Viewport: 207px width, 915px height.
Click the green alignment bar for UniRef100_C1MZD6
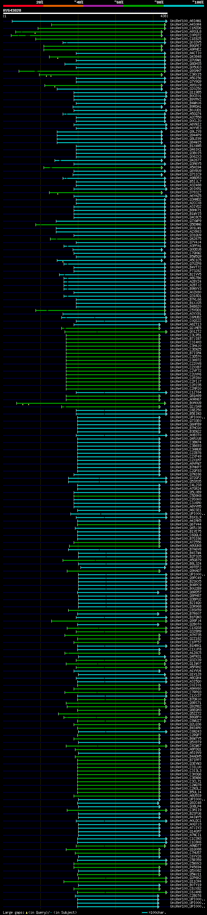102,28
